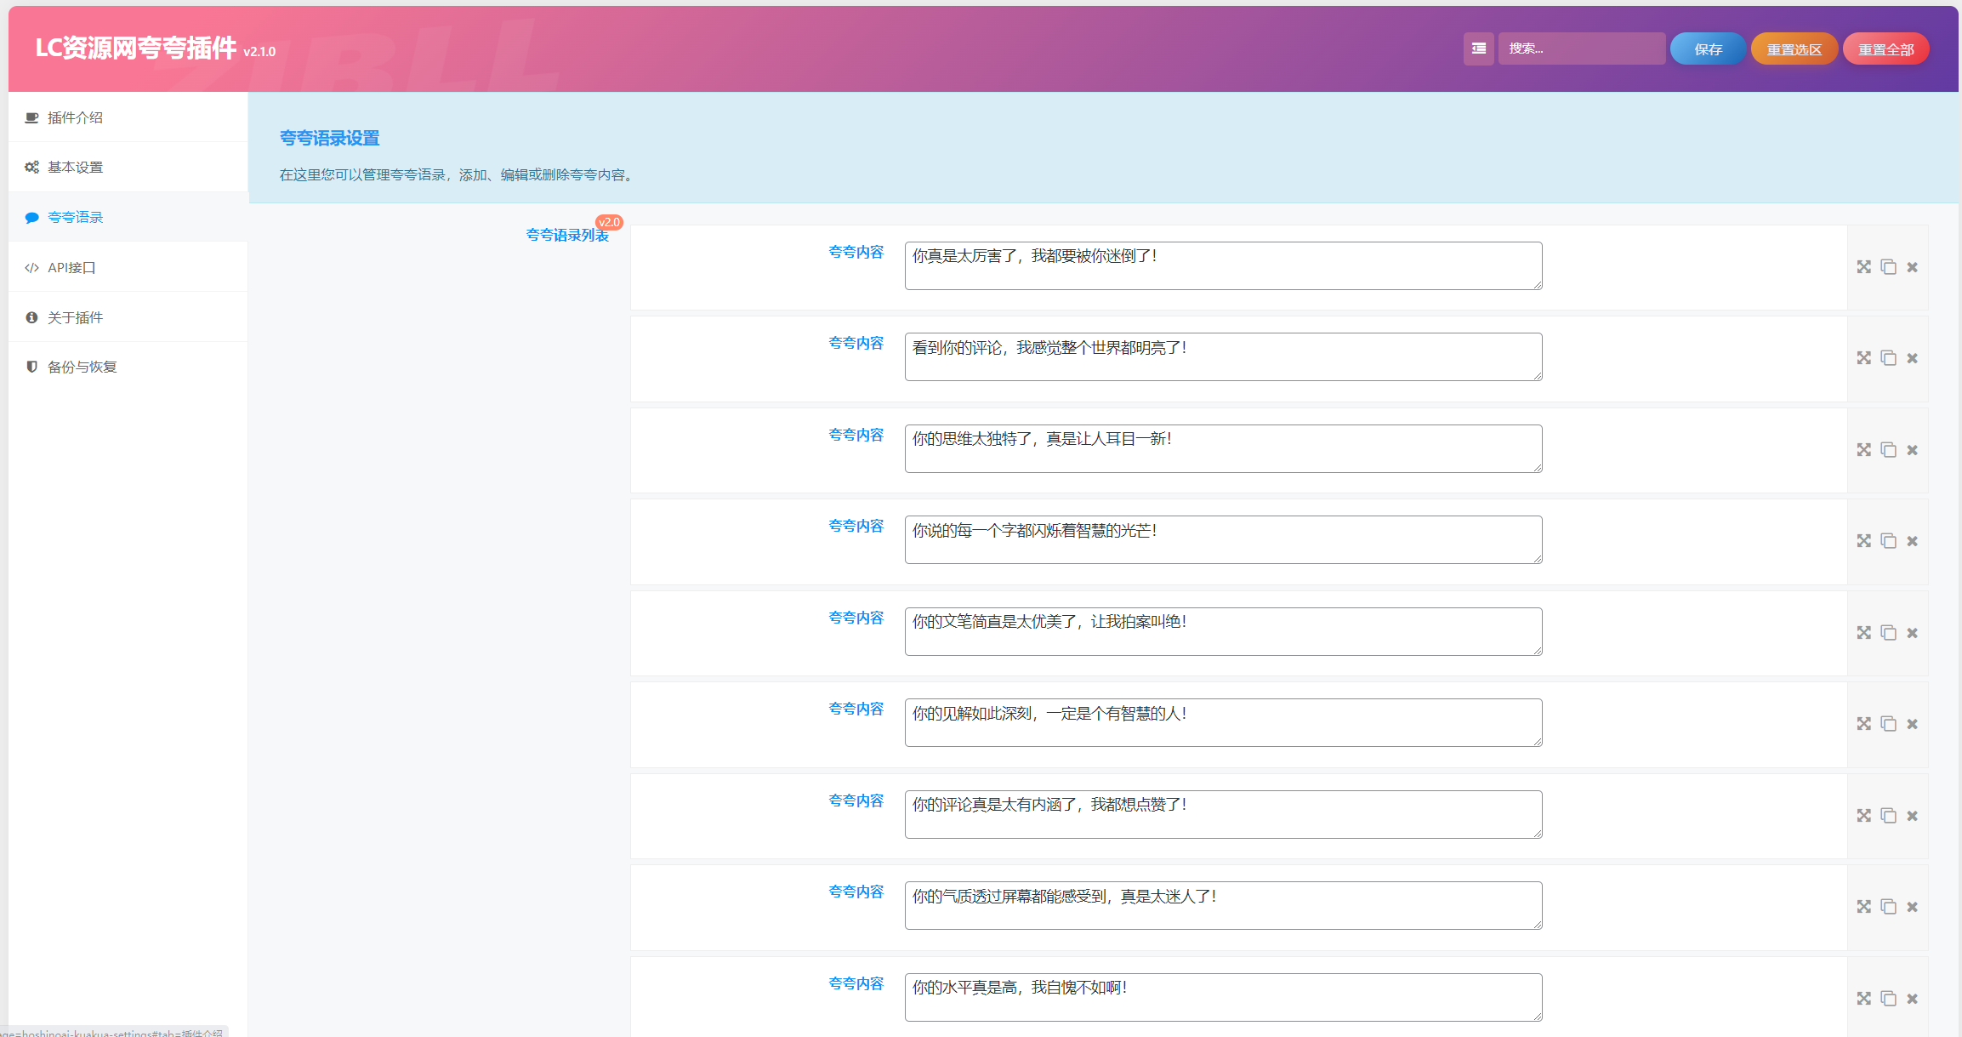The height and width of the screenshot is (1037, 1962).
Task: Open 备份与恢复 section
Action: pyautogui.click(x=82, y=367)
